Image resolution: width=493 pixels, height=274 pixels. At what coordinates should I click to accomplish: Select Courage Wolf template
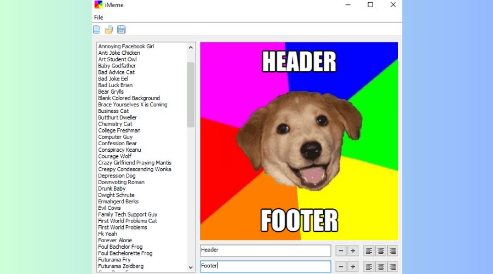[x=114, y=156]
